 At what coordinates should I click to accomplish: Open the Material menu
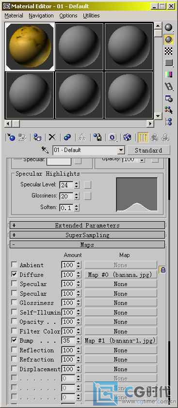tap(14, 15)
